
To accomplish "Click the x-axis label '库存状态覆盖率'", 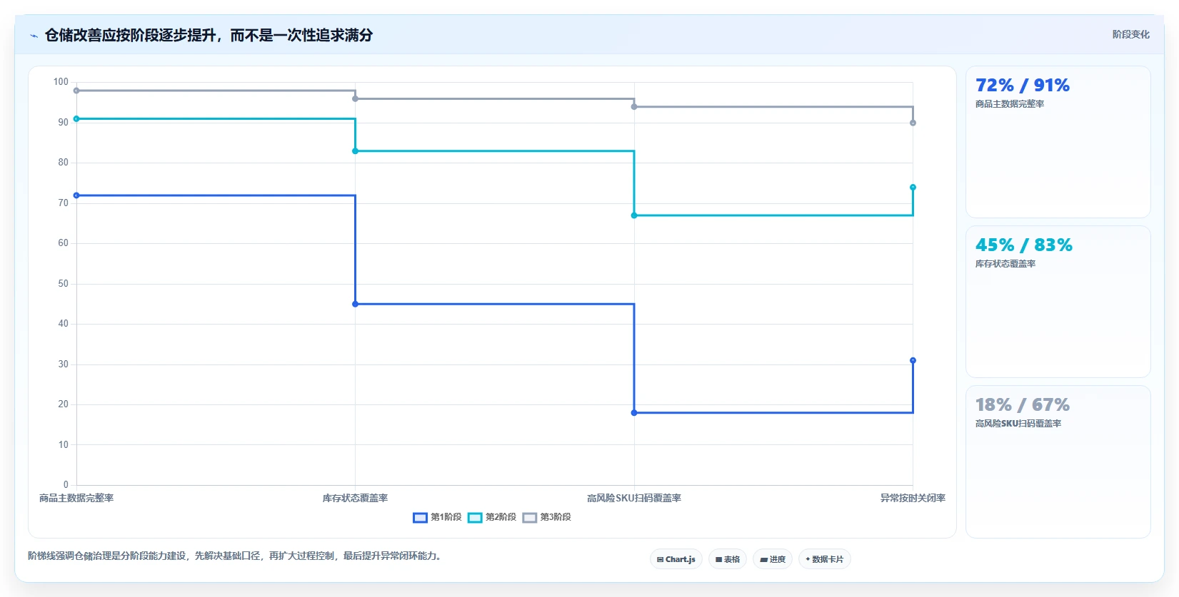I will (355, 498).
